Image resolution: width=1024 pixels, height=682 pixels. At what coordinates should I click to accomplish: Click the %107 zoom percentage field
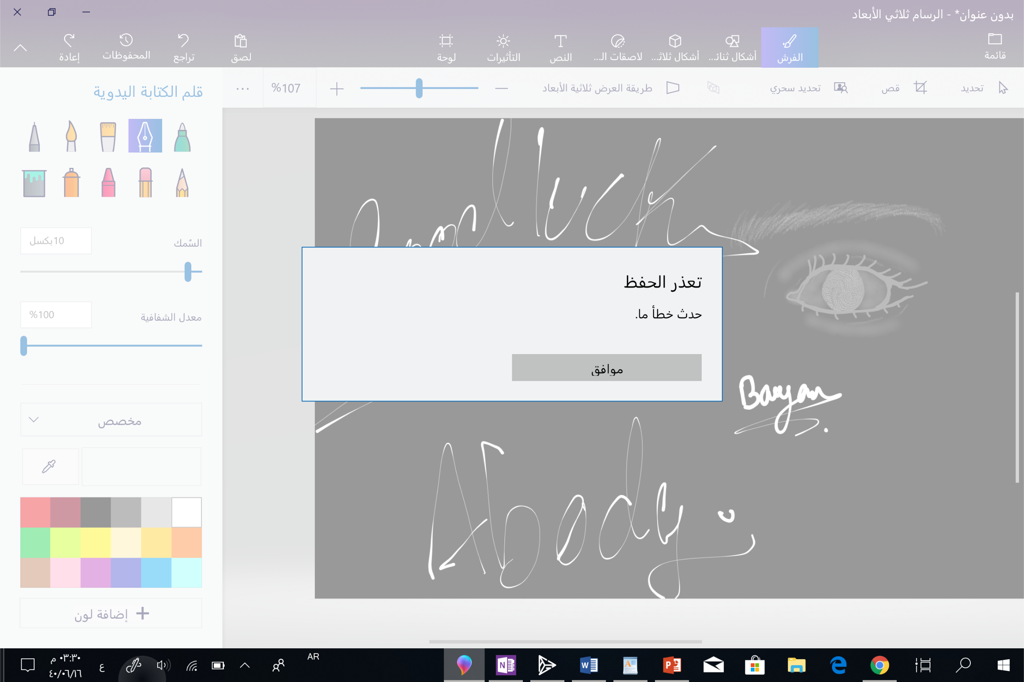[x=289, y=88]
